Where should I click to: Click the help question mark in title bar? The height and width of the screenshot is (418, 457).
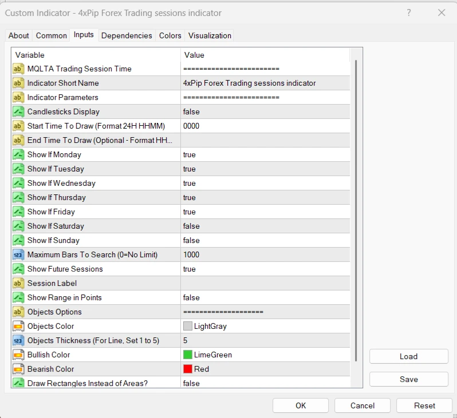click(x=409, y=13)
